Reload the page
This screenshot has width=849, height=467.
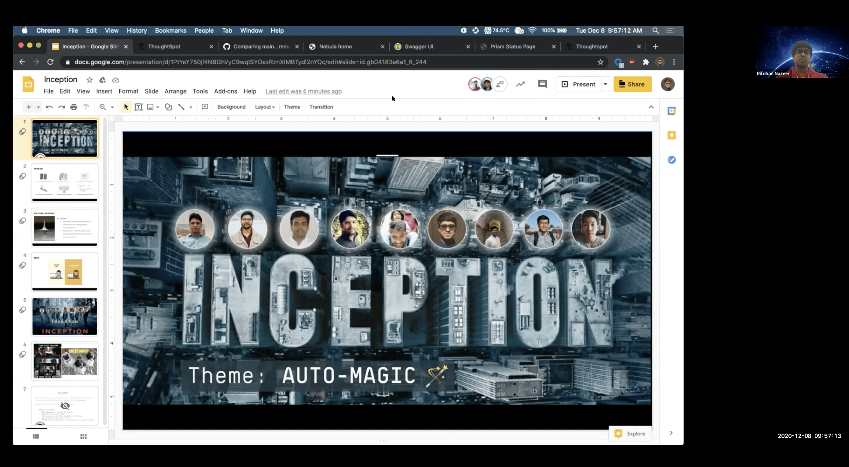tap(50, 62)
